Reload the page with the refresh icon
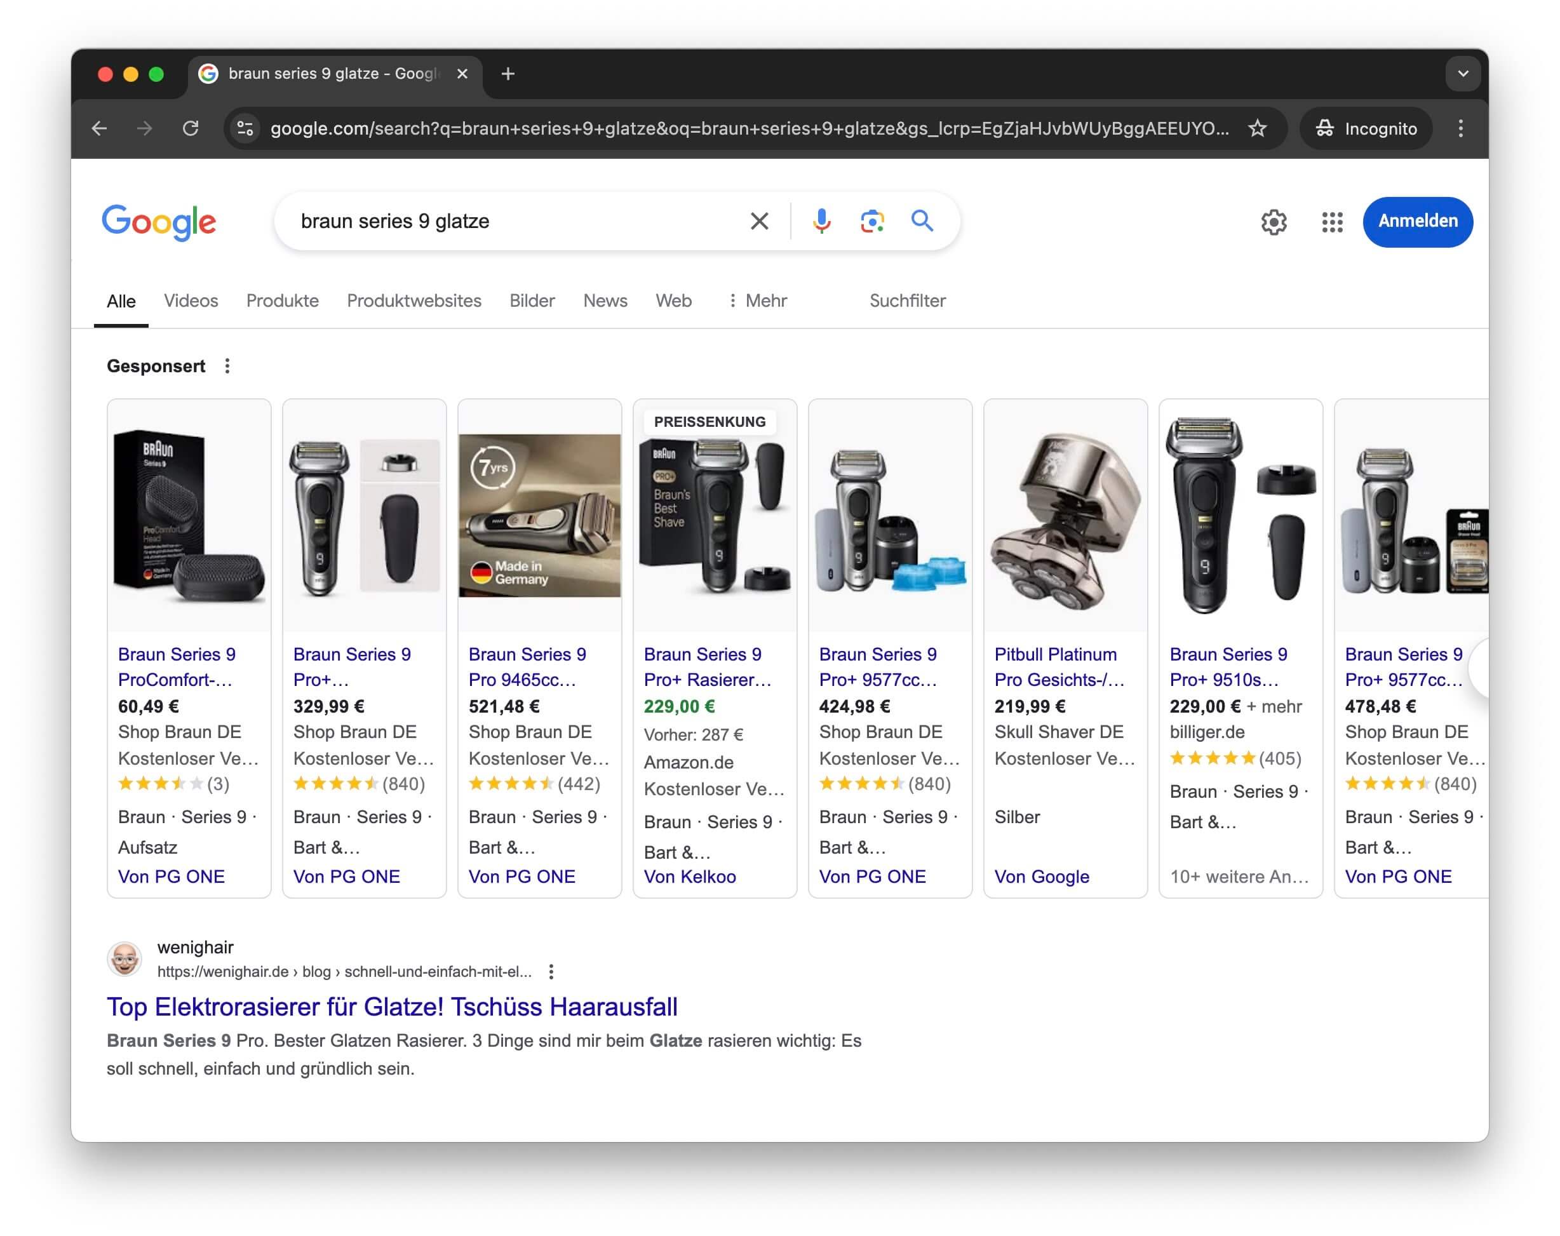The height and width of the screenshot is (1236, 1560). pyautogui.click(x=192, y=128)
